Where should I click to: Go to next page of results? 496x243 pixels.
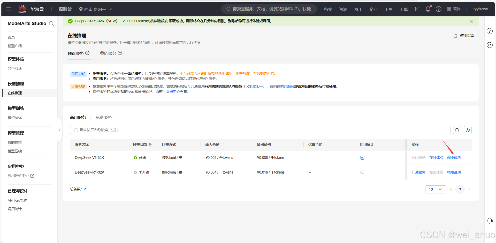click(x=469, y=189)
